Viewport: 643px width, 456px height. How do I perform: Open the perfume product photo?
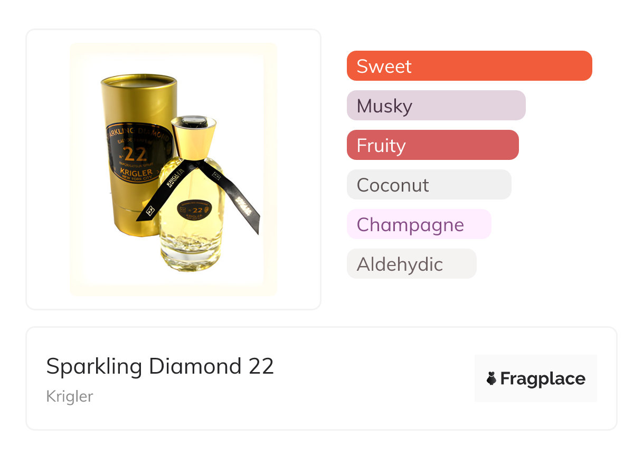click(x=173, y=169)
